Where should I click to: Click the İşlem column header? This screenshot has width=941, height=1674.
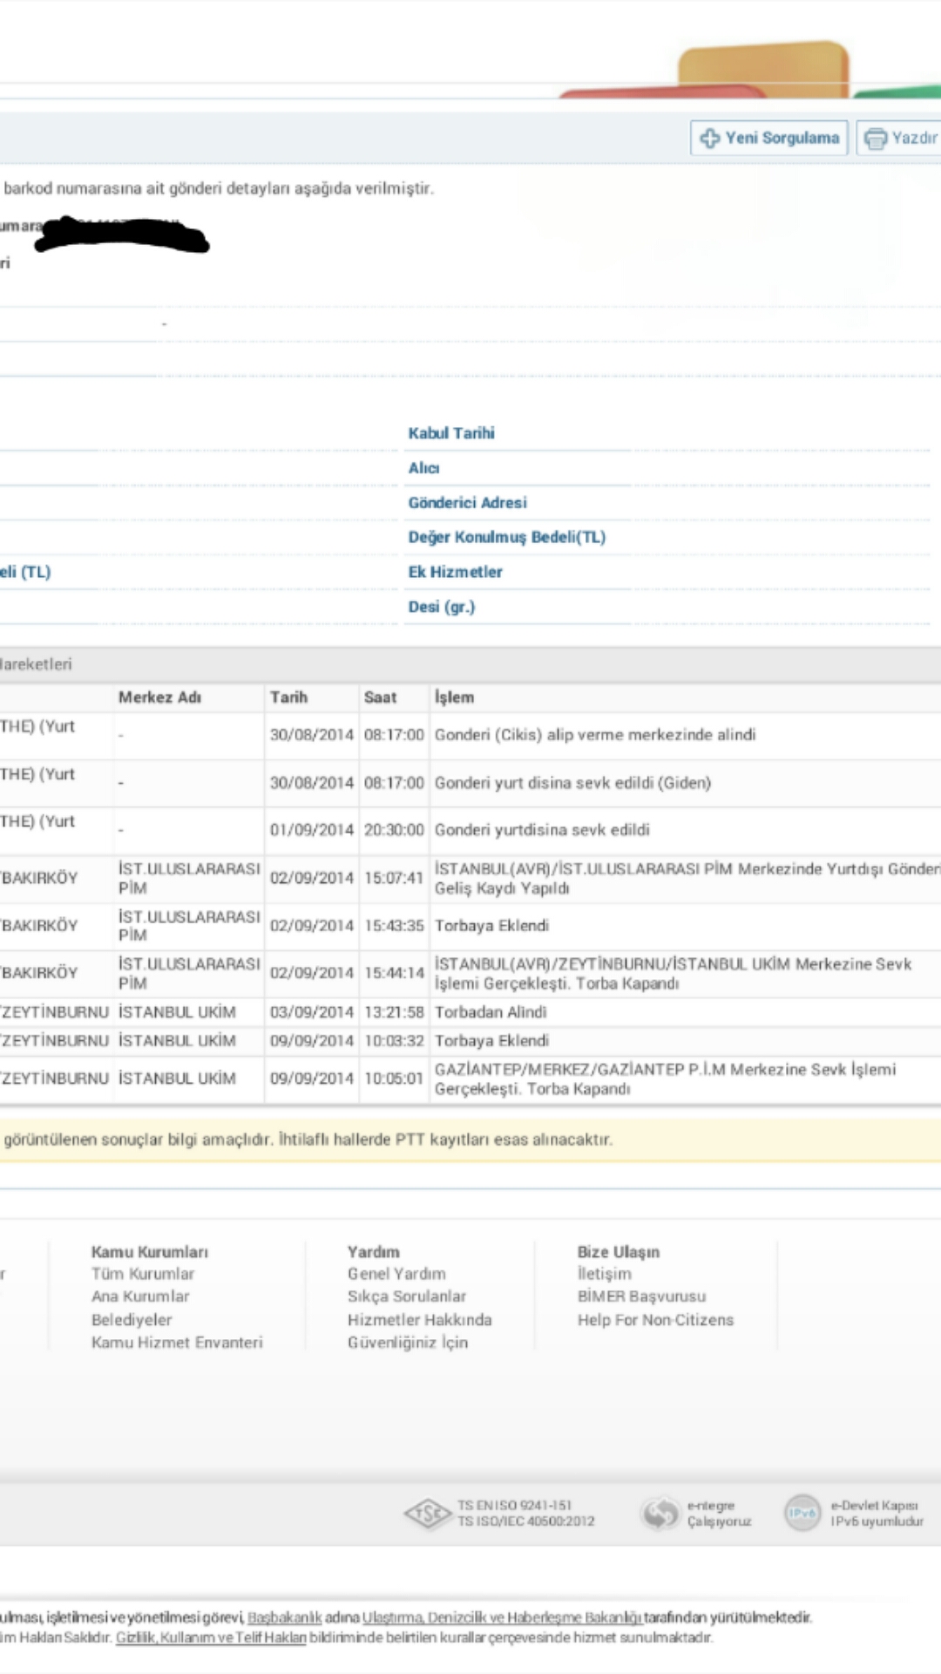[454, 697]
